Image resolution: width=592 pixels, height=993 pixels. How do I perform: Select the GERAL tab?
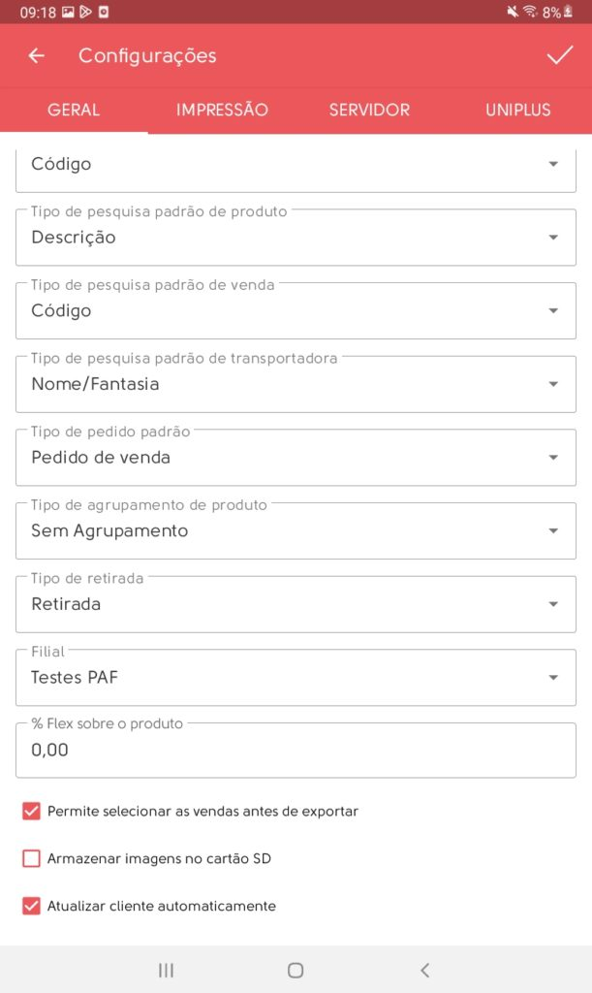pos(74,110)
